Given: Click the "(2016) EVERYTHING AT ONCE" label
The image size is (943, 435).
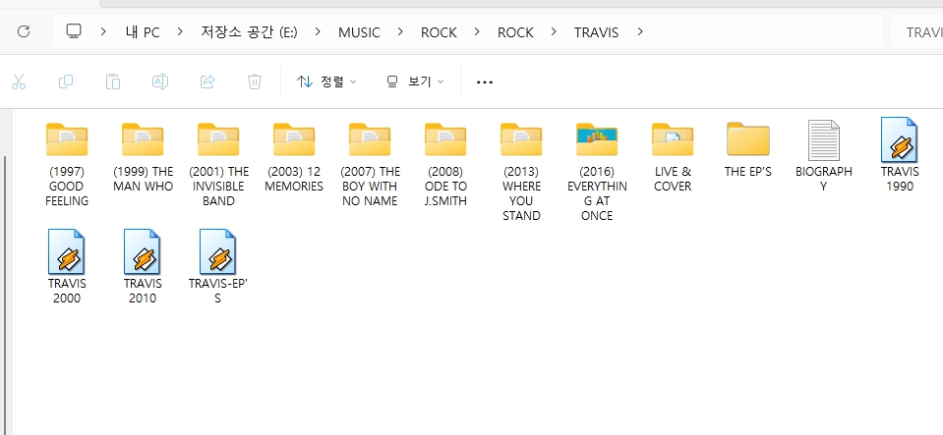Looking at the screenshot, I should pyautogui.click(x=597, y=193).
